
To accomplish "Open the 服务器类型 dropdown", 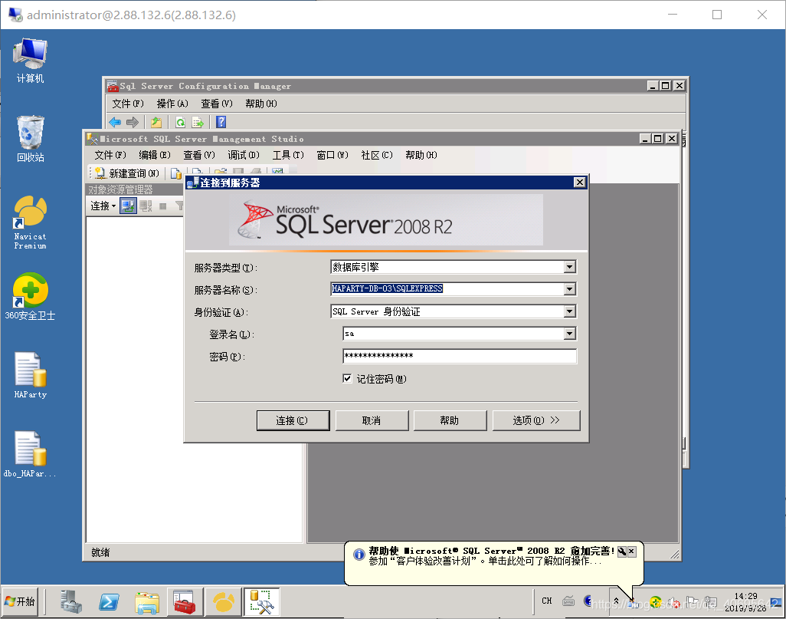I will 569,266.
